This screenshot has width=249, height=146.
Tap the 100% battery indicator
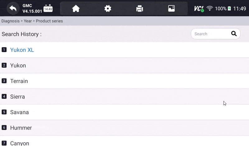(223, 8)
